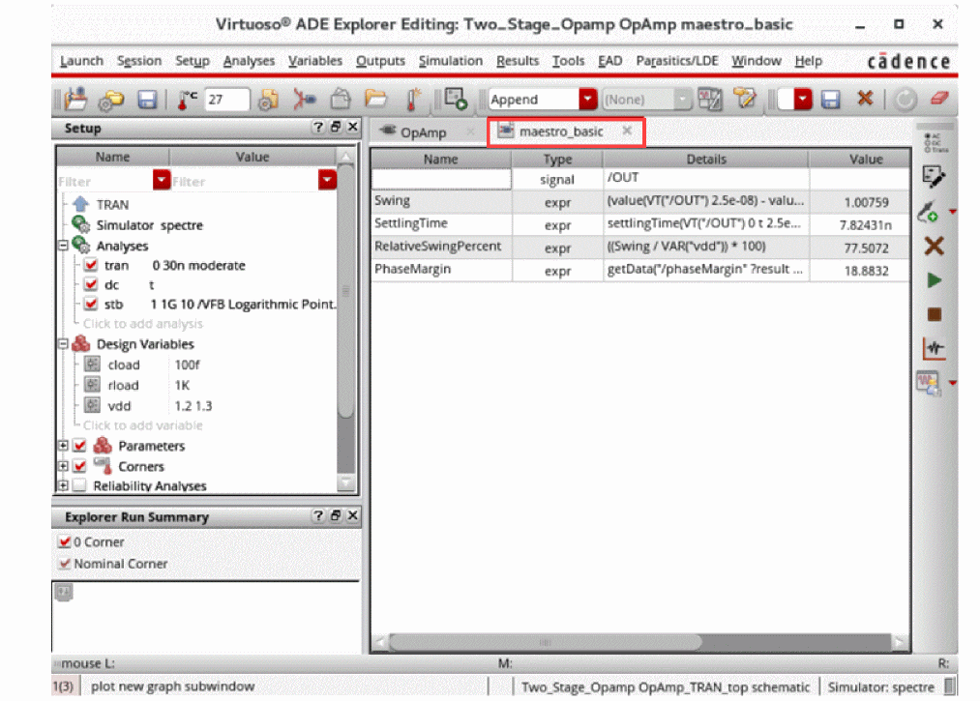Screen dimensions: 980x701
Task: Disable the Nominal Corner checkbox
Action: 65,564
